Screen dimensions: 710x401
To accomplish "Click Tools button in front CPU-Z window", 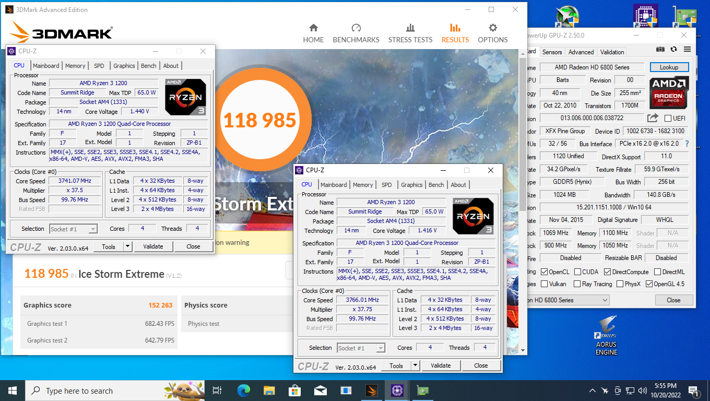I will tap(396, 365).
